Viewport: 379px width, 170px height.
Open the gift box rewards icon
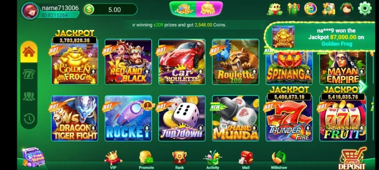(293, 9)
